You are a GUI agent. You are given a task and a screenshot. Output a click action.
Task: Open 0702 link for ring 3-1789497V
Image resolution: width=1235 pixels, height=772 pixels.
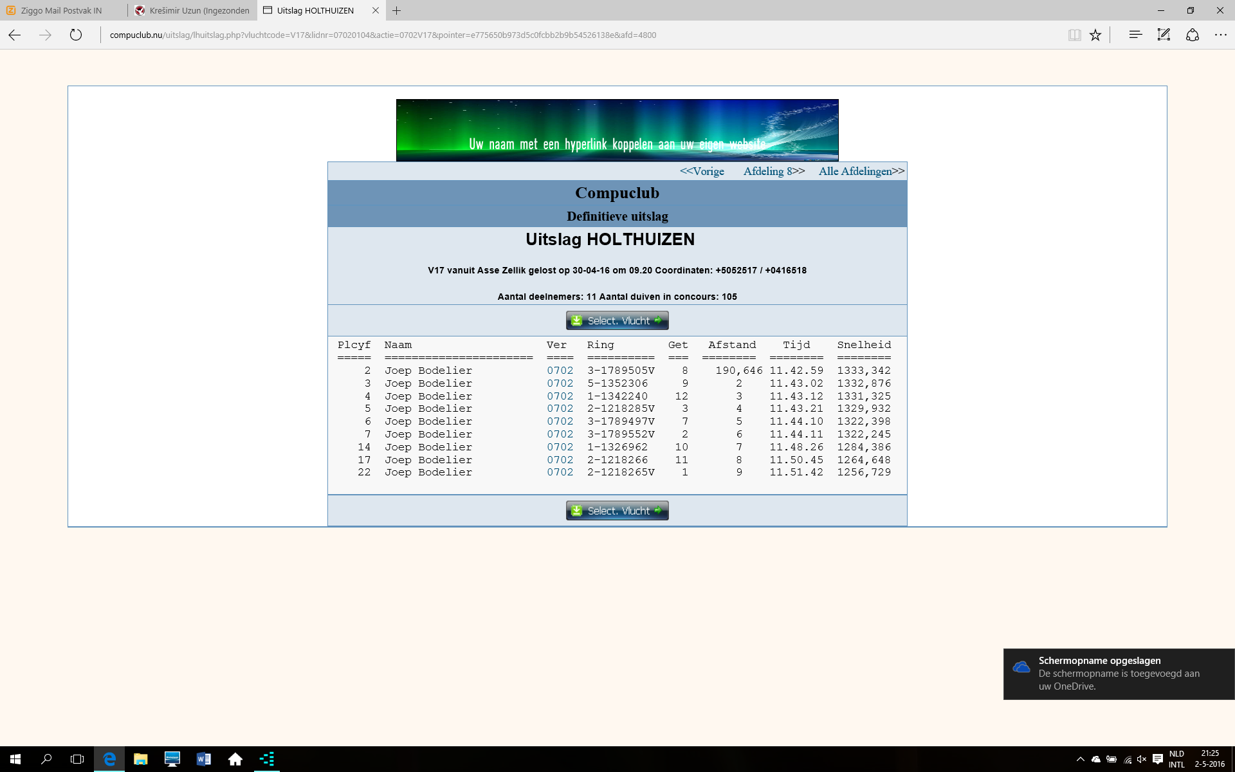(x=560, y=421)
